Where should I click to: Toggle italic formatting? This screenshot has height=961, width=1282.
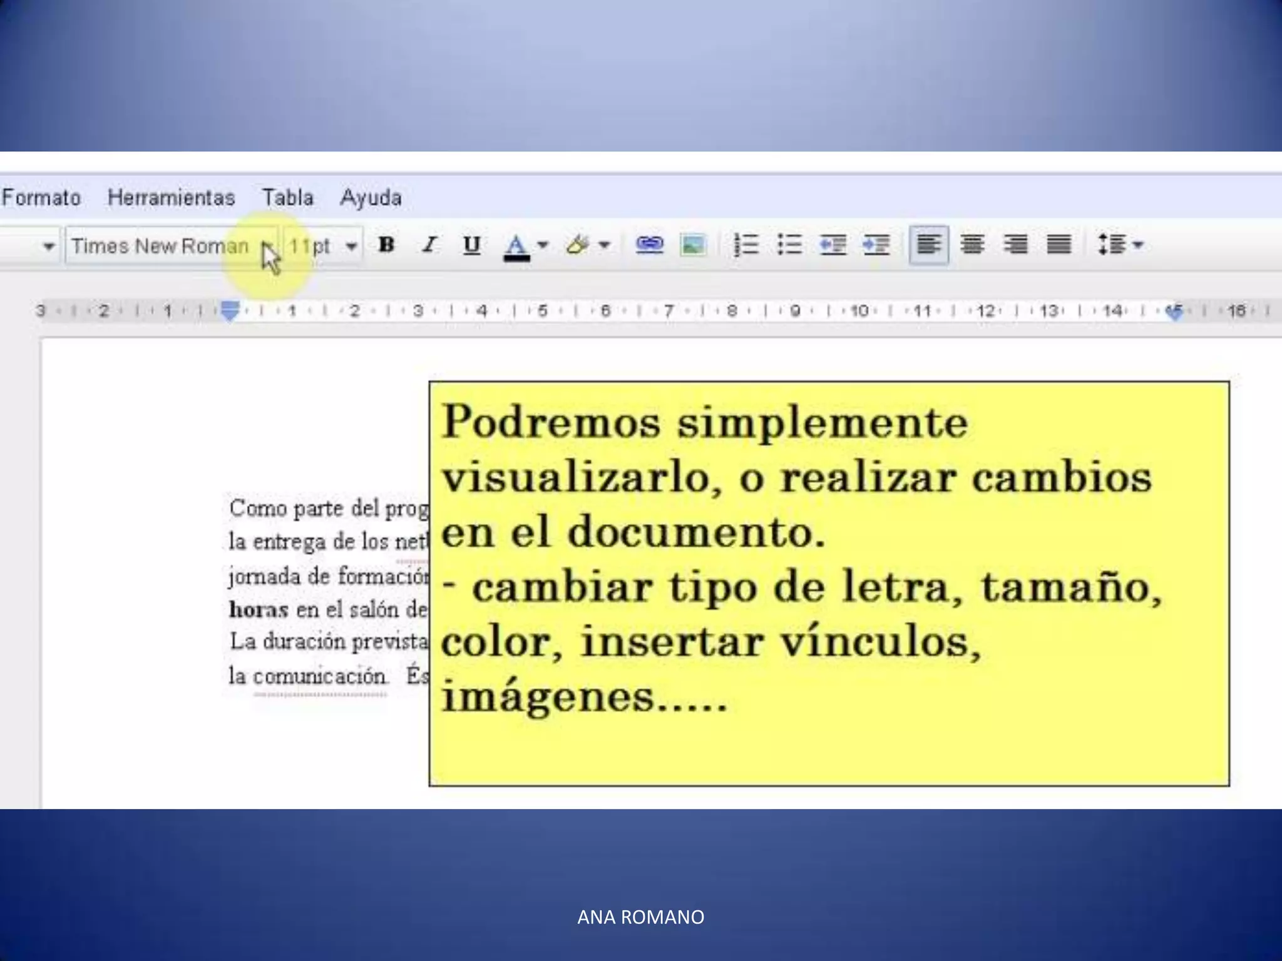[x=429, y=245]
